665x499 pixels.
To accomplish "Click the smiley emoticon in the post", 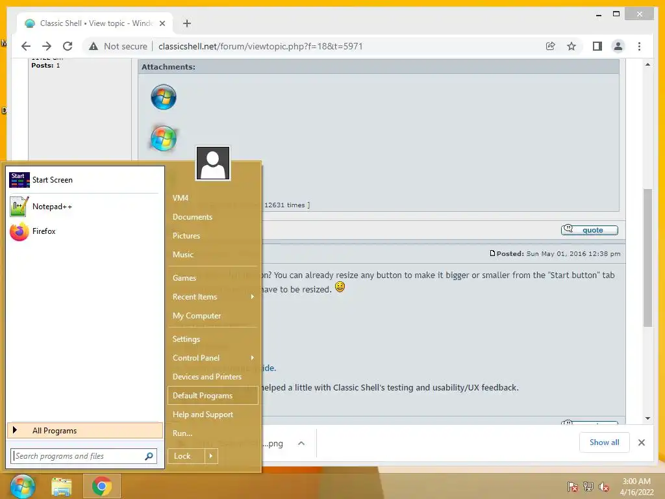I will [x=340, y=287].
